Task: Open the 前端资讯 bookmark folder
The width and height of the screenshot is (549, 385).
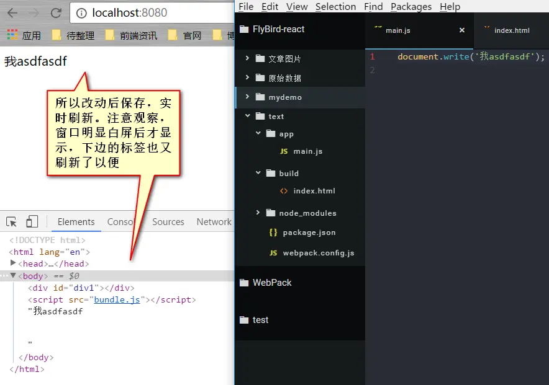Action: click(131, 35)
